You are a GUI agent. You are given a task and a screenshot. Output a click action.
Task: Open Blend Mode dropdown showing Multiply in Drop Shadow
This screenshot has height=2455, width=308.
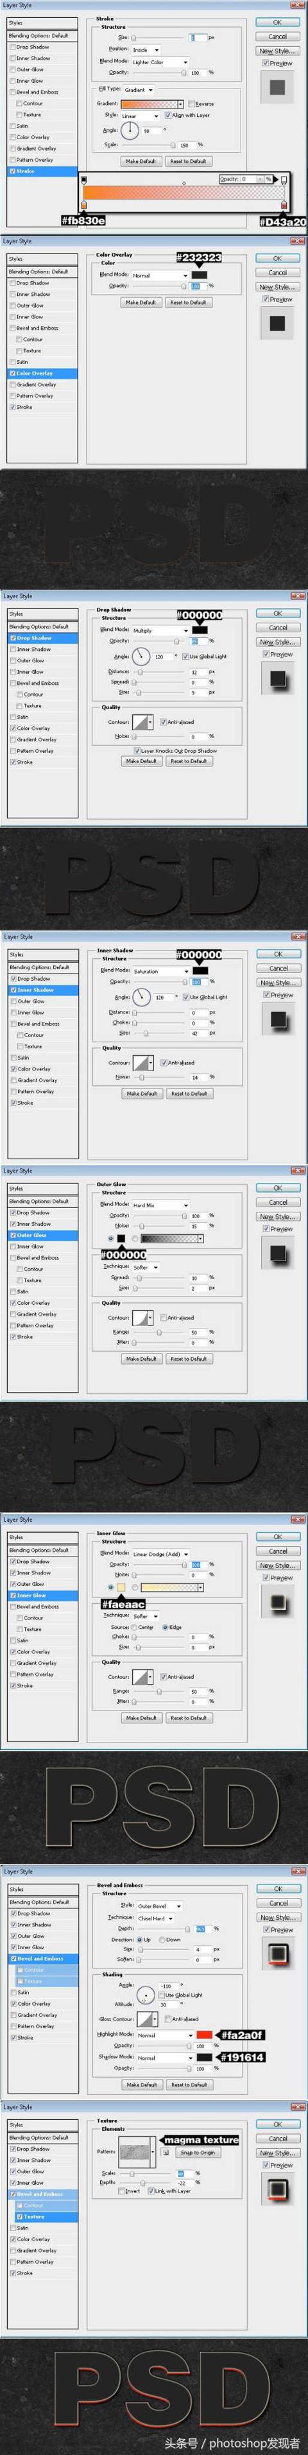click(160, 630)
